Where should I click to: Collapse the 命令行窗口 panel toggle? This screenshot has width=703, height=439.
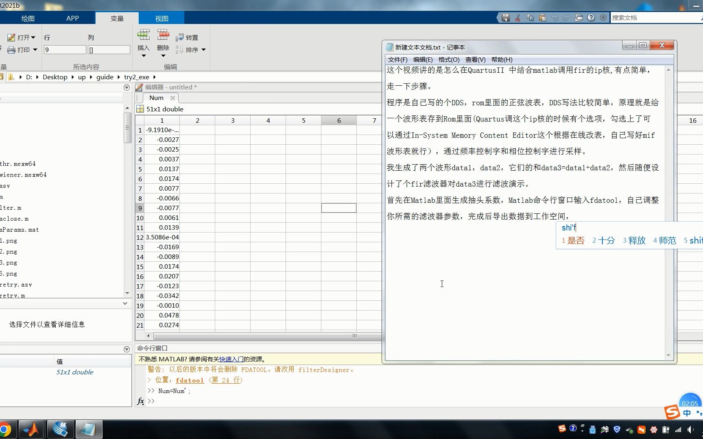tap(127, 349)
